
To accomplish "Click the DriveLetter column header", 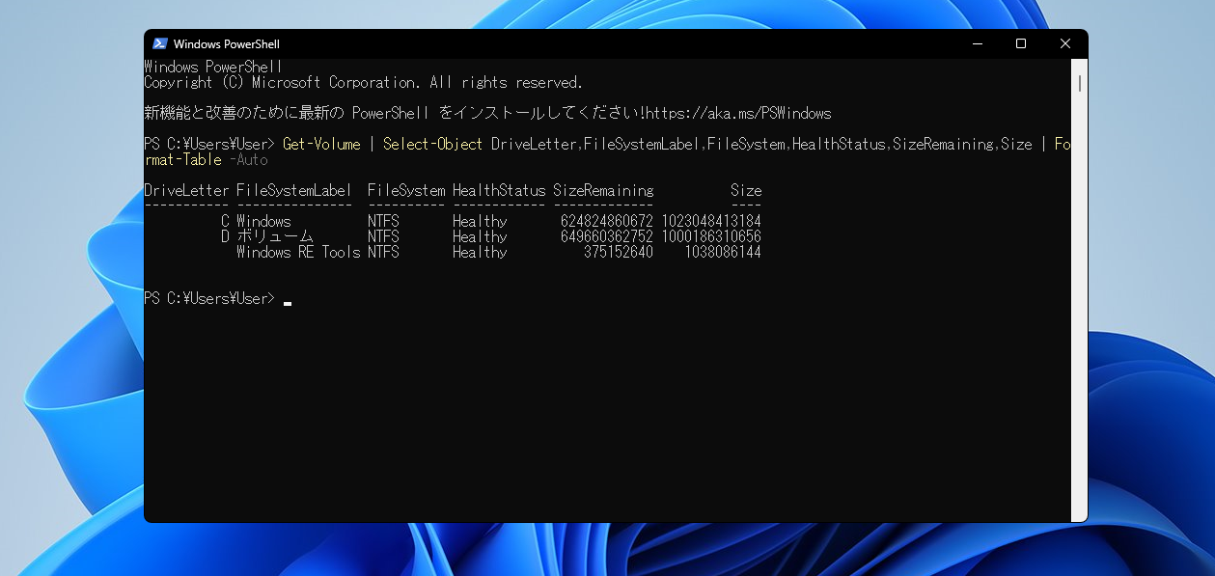I will (186, 190).
